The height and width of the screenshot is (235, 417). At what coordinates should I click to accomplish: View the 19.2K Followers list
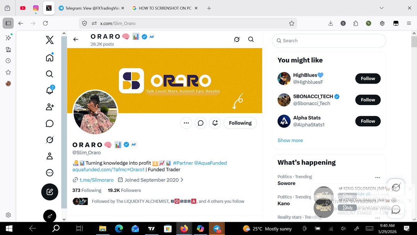[x=124, y=190]
